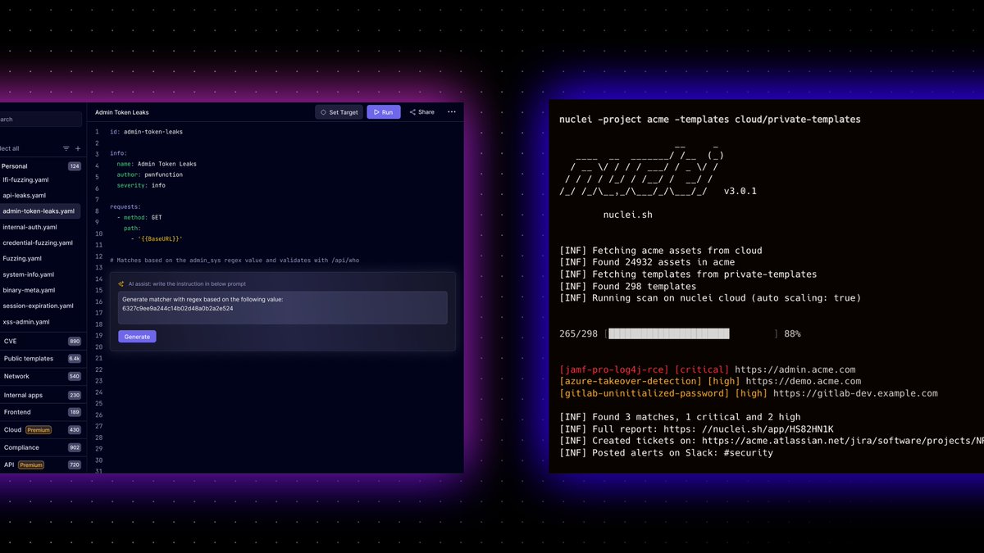Screen dimensions: 984x553
Task: Expand the Public templates group
Action: [x=40, y=359]
